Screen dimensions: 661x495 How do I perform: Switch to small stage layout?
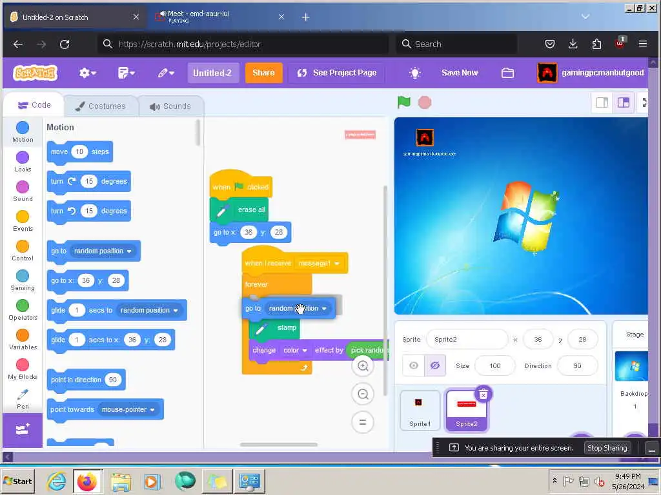602,102
